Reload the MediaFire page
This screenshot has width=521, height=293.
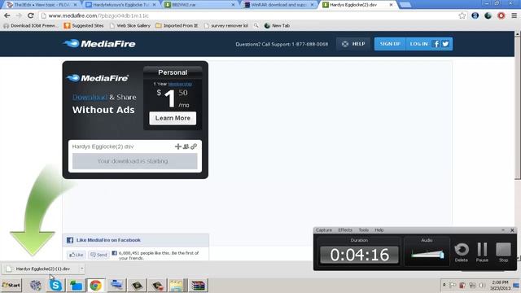pyautogui.click(x=31, y=15)
